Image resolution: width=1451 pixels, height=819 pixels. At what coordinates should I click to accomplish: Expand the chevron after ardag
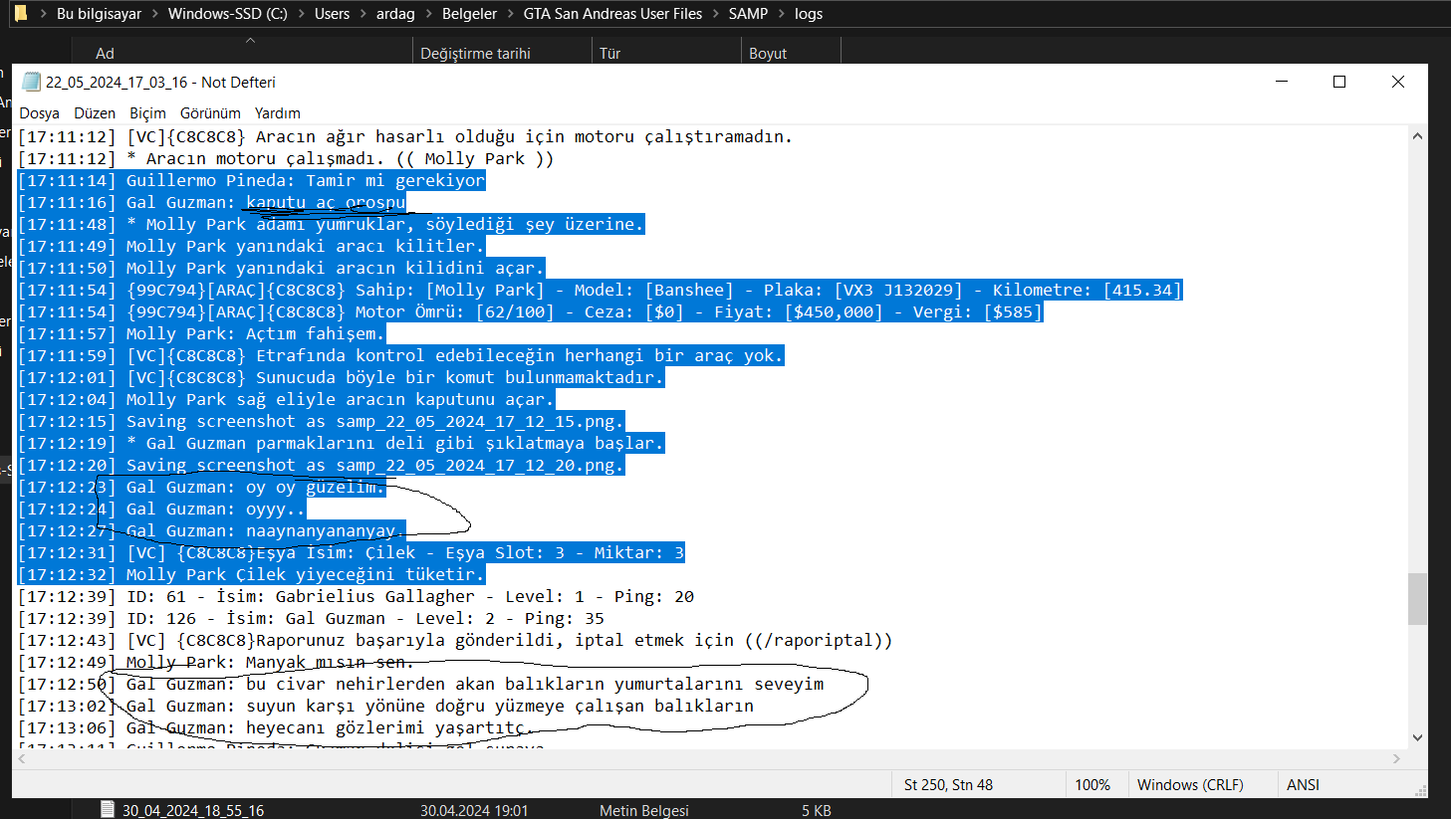coord(428,14)
